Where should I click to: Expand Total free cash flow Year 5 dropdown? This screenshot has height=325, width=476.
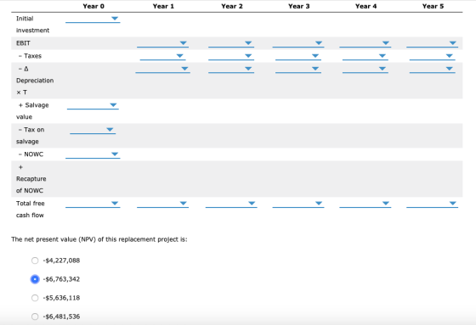[432, 204]
